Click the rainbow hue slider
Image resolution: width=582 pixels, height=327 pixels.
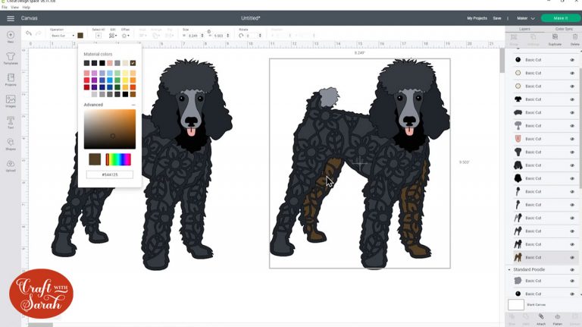tap(118, 159)
